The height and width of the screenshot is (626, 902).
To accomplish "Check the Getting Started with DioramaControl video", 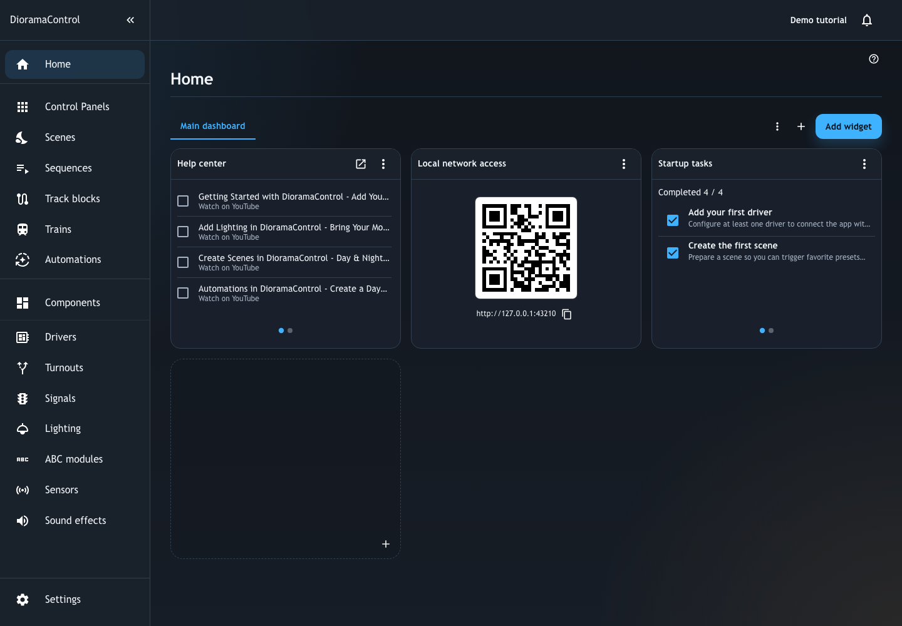I will point(183,201).
